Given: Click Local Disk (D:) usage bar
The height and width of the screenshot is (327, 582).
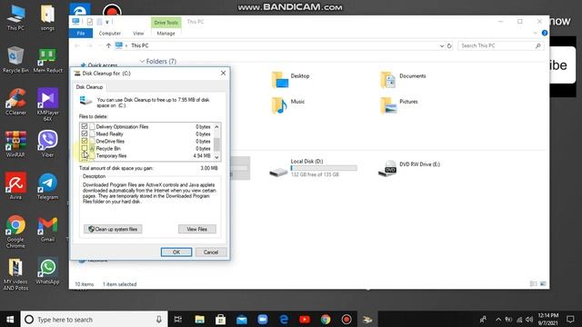Looking at the screenshot, I should tap(324, 168).
